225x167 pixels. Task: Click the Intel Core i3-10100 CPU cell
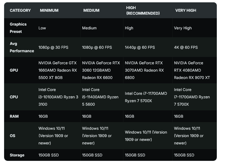58,97
